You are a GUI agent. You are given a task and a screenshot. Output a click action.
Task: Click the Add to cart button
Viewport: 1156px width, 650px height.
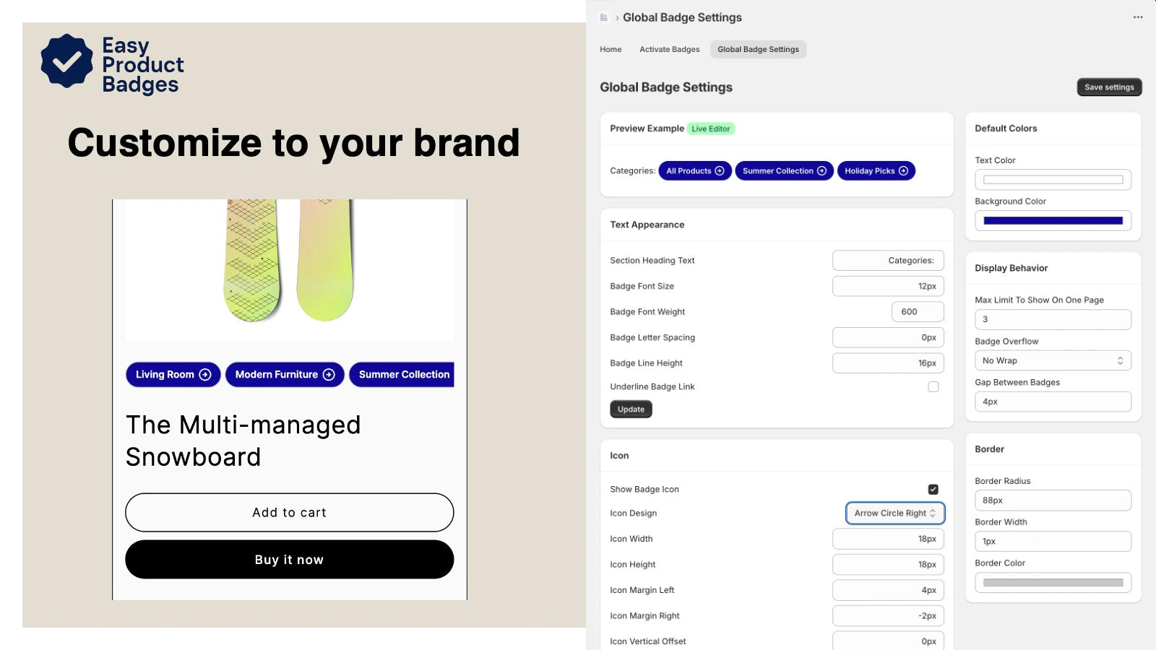click(289, 513)
